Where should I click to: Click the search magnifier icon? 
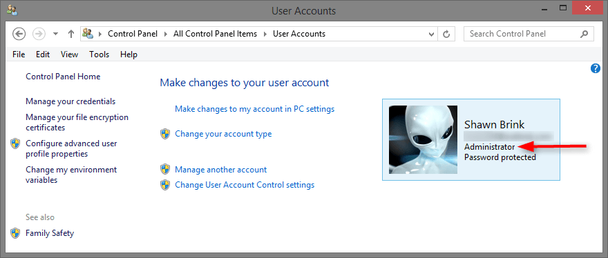pos(584,34)
